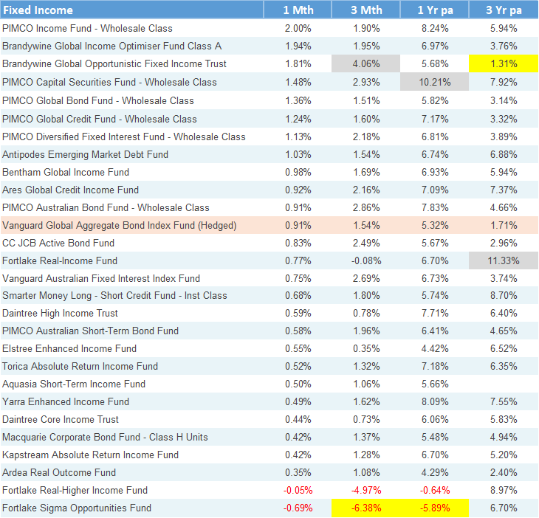
Task: Click the grey 10.21% one-year cell
Action: (435, 82)
